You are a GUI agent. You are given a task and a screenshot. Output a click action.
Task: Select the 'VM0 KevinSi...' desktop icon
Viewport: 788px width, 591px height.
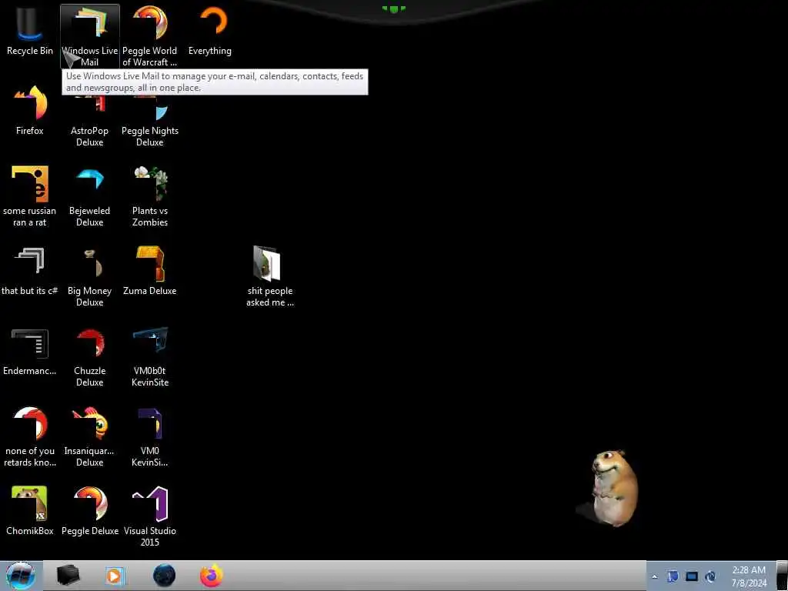150,437
